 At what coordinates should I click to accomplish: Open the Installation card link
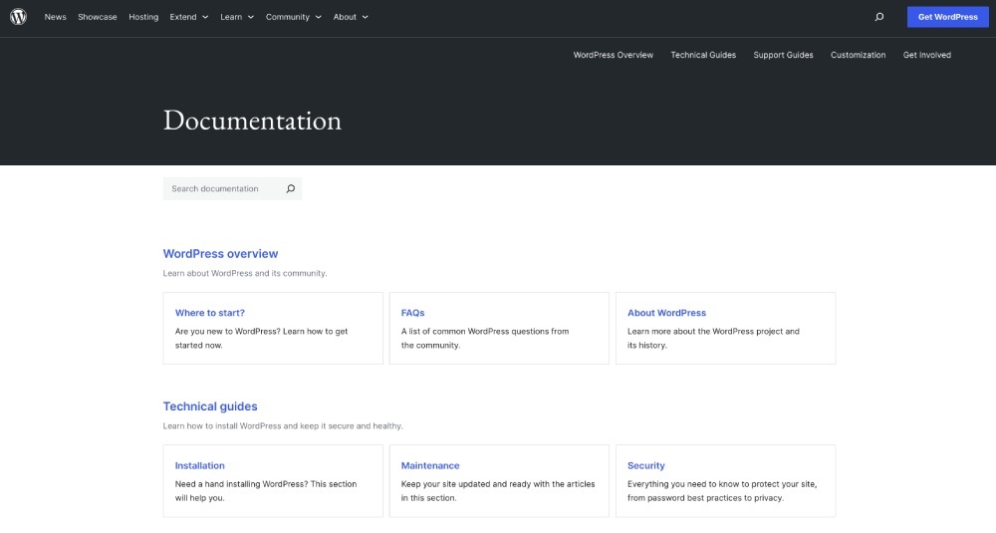click(x=199, y=465)
